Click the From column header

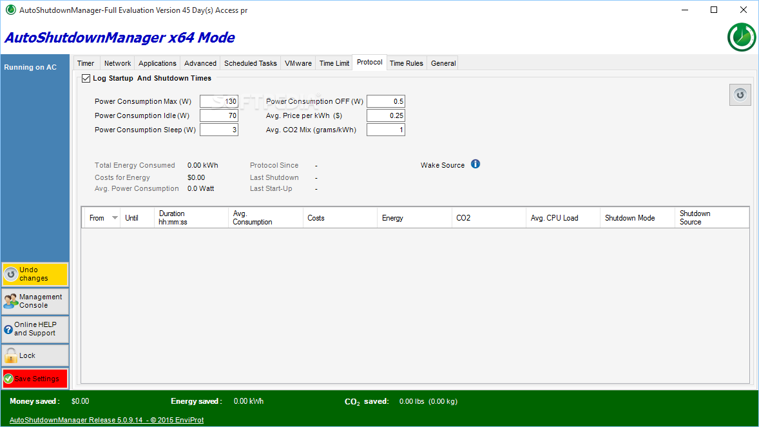coord(101,217)
